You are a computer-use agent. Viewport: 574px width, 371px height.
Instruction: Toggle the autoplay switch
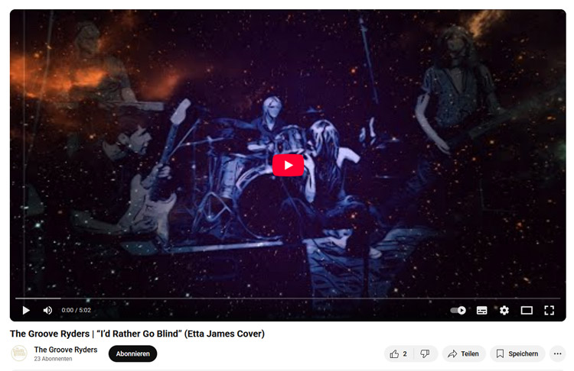click(x=458, y=311)
